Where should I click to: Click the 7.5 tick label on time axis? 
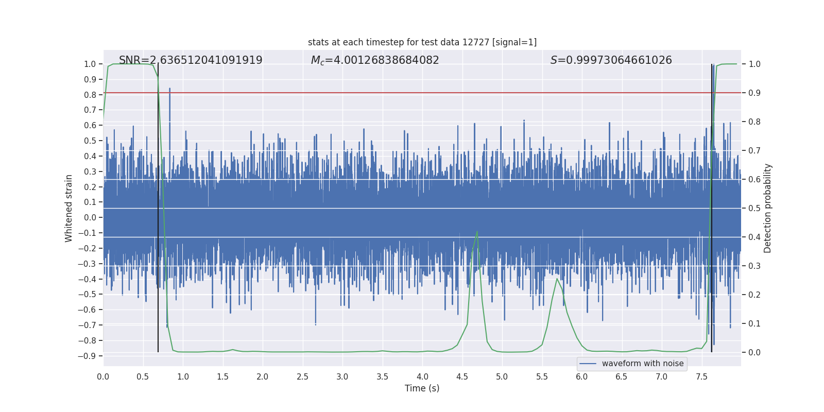click(701, 377)
